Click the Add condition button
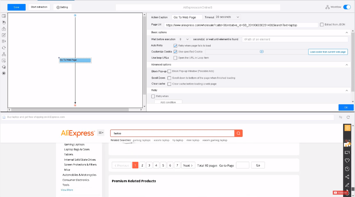 [x=168, y=102]
